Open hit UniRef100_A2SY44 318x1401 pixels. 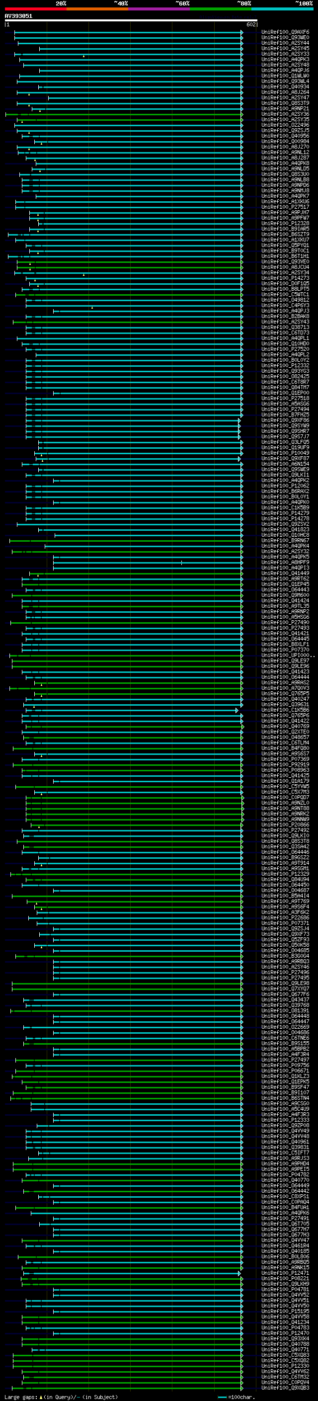coord(285,43)
